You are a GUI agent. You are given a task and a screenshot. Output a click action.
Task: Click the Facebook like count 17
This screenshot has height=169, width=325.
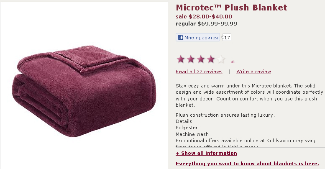tap(227, 38)
